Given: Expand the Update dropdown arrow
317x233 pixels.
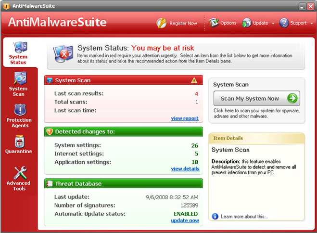Looking at the screenshot, I should pyautogui.click(x=273, y=24).
